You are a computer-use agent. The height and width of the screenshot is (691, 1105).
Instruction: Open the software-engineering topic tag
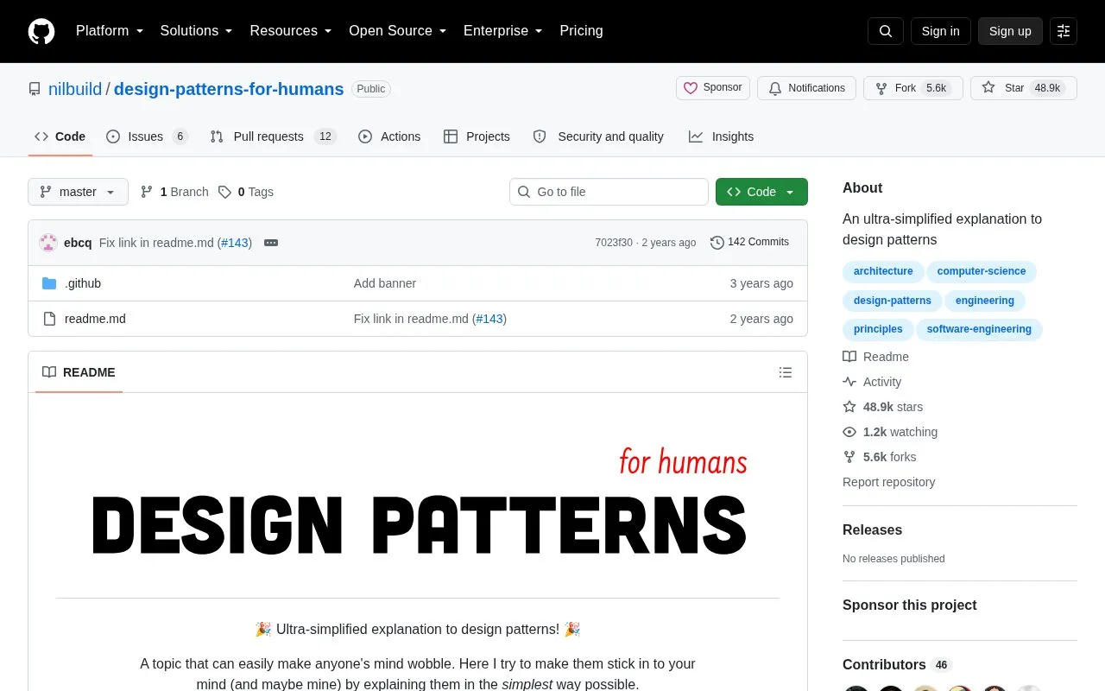coord(979,329)
